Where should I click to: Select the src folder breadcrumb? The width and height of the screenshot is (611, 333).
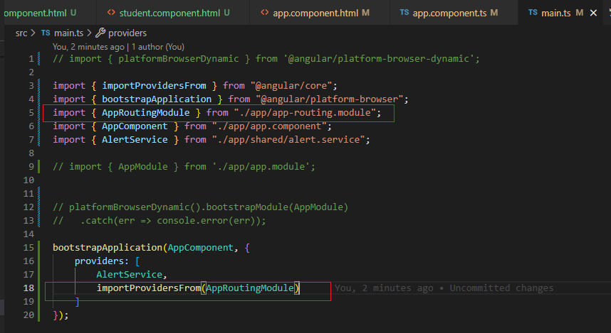[21, 33]
